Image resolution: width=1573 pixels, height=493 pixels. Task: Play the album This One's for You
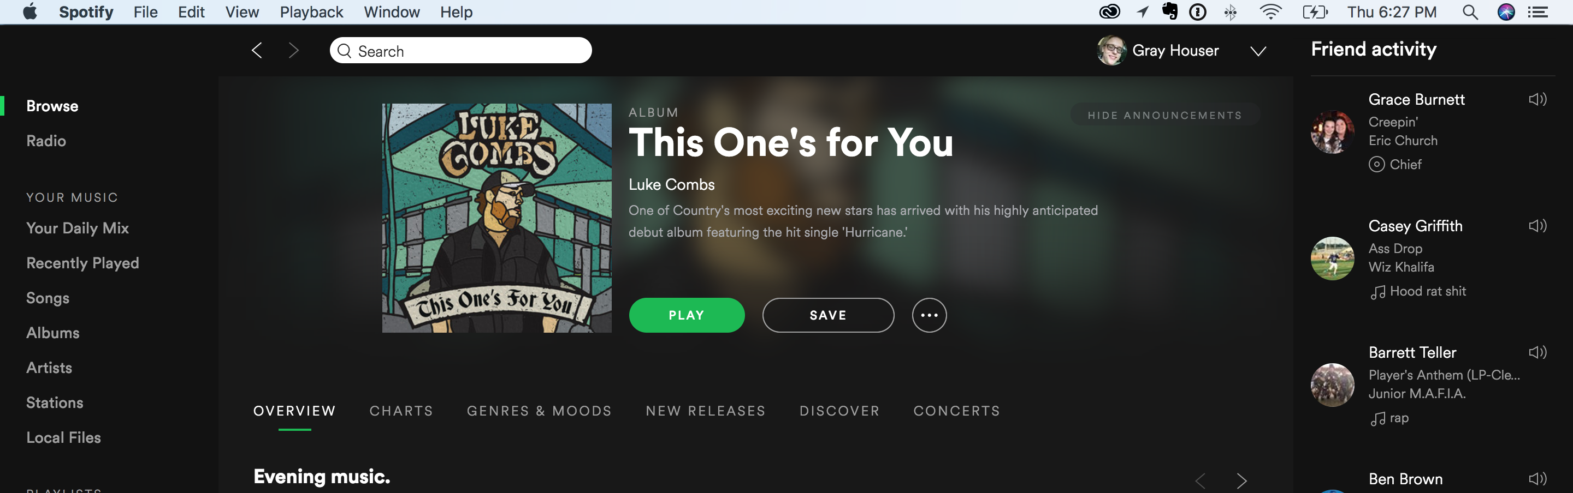687,315
